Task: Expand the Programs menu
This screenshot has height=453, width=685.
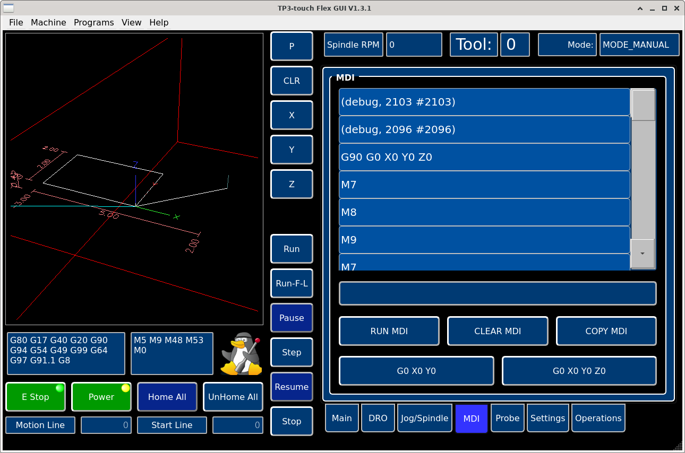Action: pos(93,22)
